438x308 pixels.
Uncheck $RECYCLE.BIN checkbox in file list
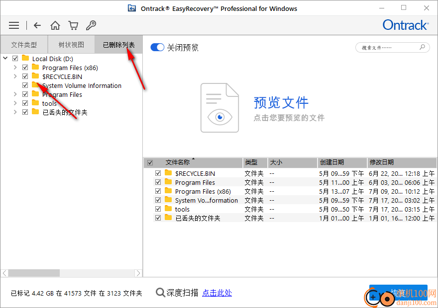pos(158,173)
